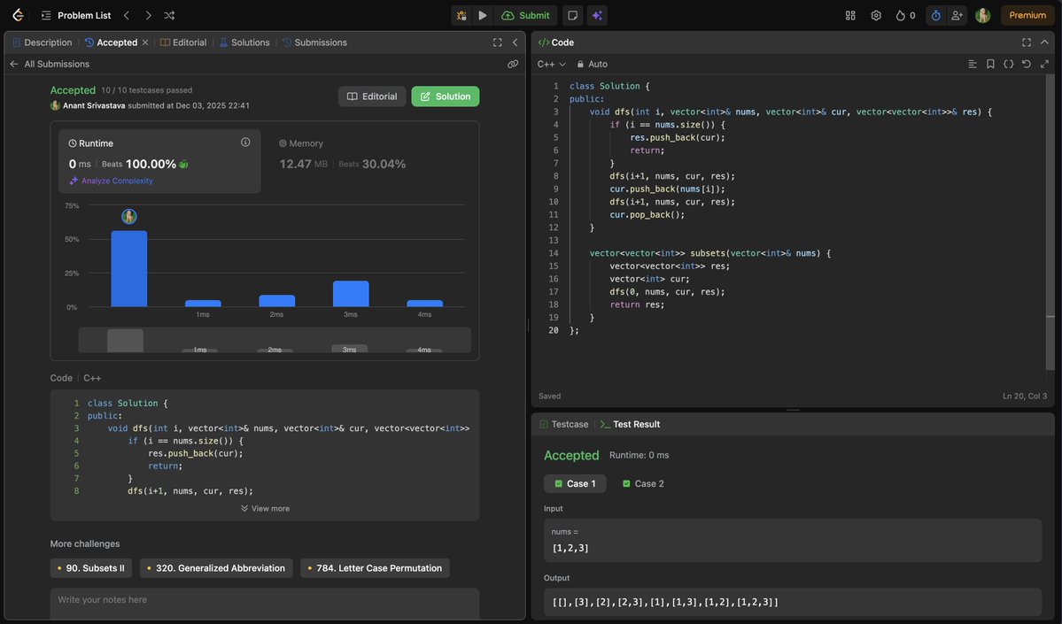Collapse the left panel chevron
The width and height of the screenshot is (1062, 624).
515,42
